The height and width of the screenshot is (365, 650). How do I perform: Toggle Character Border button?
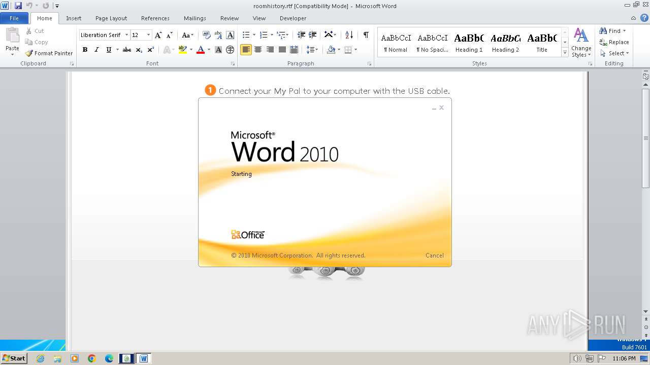[230, 35]
